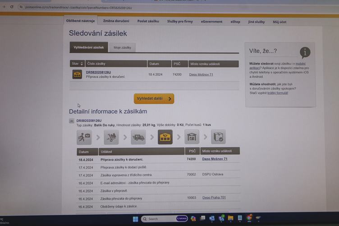339x226 pixels.
Task: Collapse the DR5820208126U details with minus button
Action: point(72,121)
